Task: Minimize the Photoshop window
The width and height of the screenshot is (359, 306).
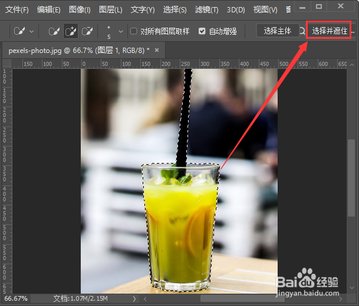Action: point(302,7)
